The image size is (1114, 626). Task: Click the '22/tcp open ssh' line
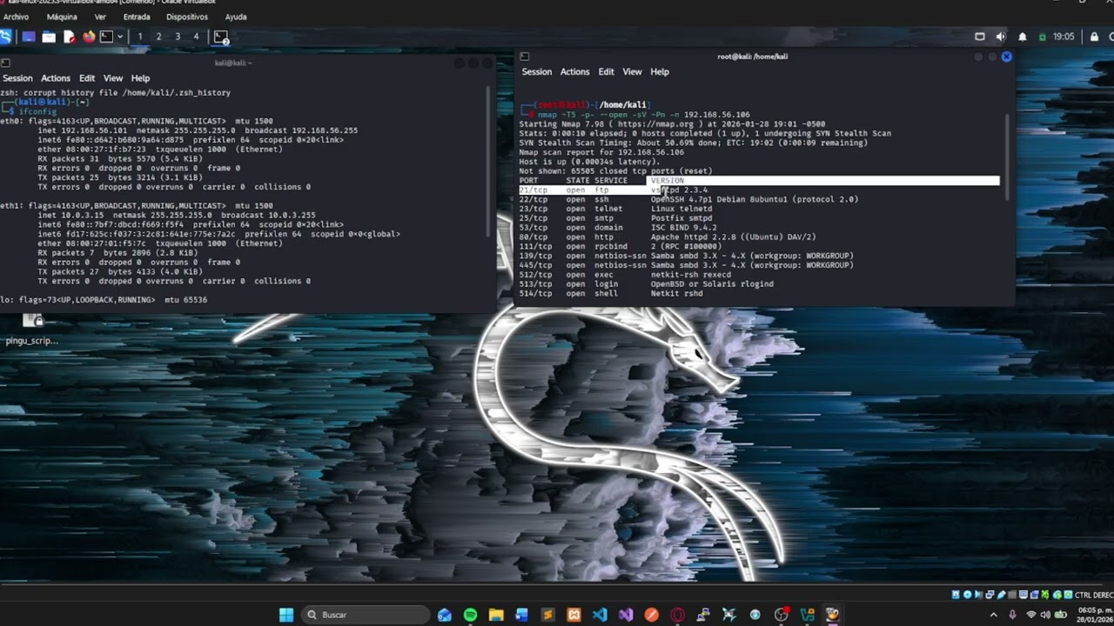pyautogui.click(x=688, y=199)
